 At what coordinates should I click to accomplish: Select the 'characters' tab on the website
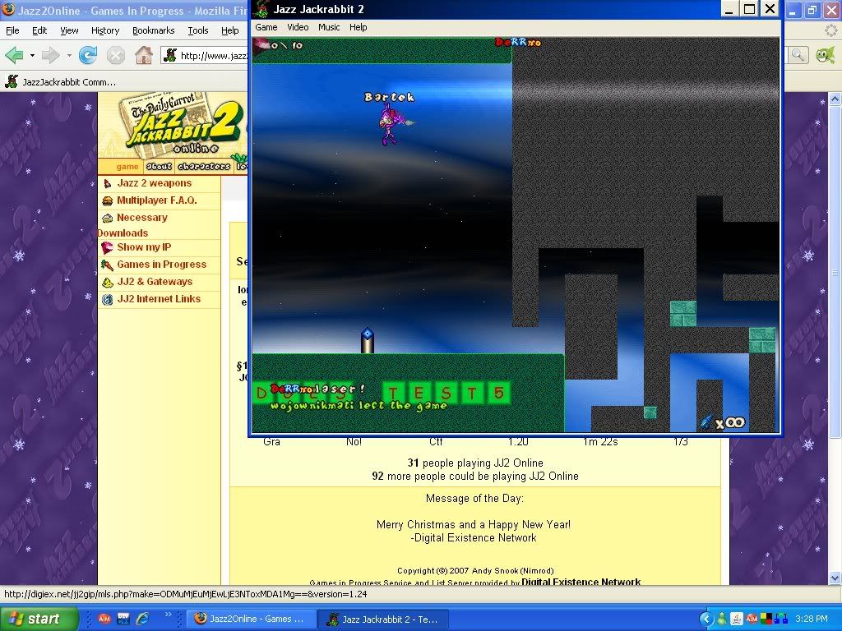click(204, 166)
